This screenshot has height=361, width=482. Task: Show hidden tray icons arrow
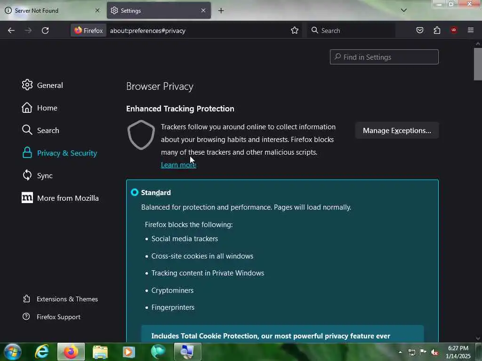pos(400,352)
